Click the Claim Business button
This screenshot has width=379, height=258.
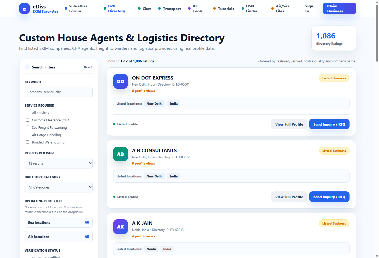339,8
